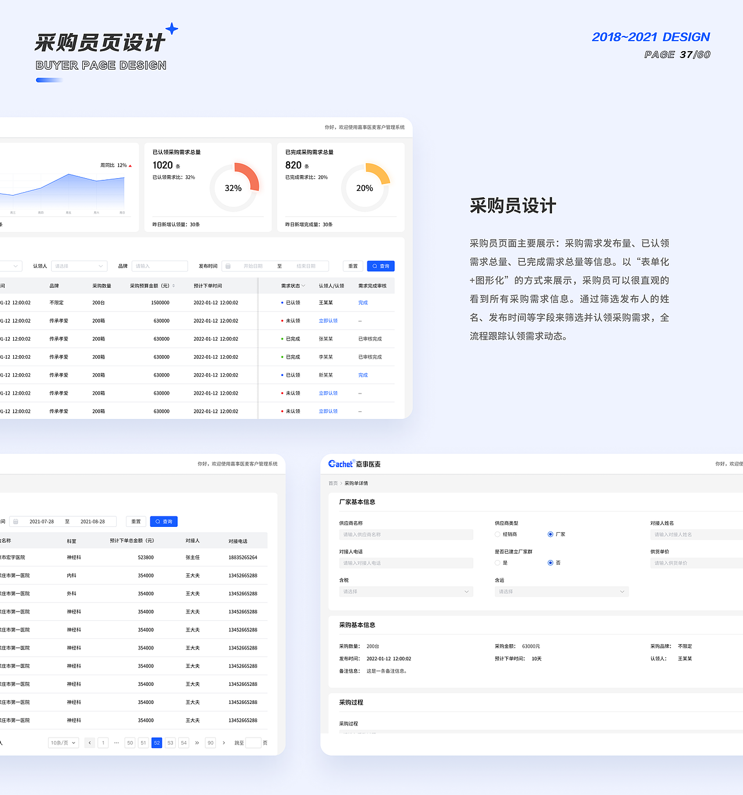Click the 内科 department cell
743x795 pixels.
pos(71,576)
